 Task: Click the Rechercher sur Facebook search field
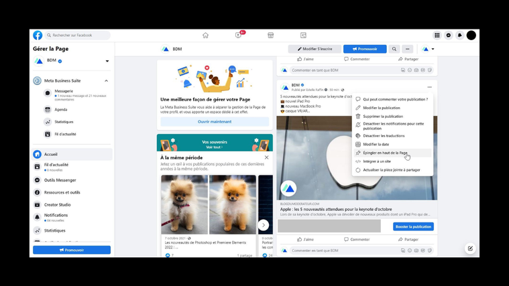pos(77,35)
